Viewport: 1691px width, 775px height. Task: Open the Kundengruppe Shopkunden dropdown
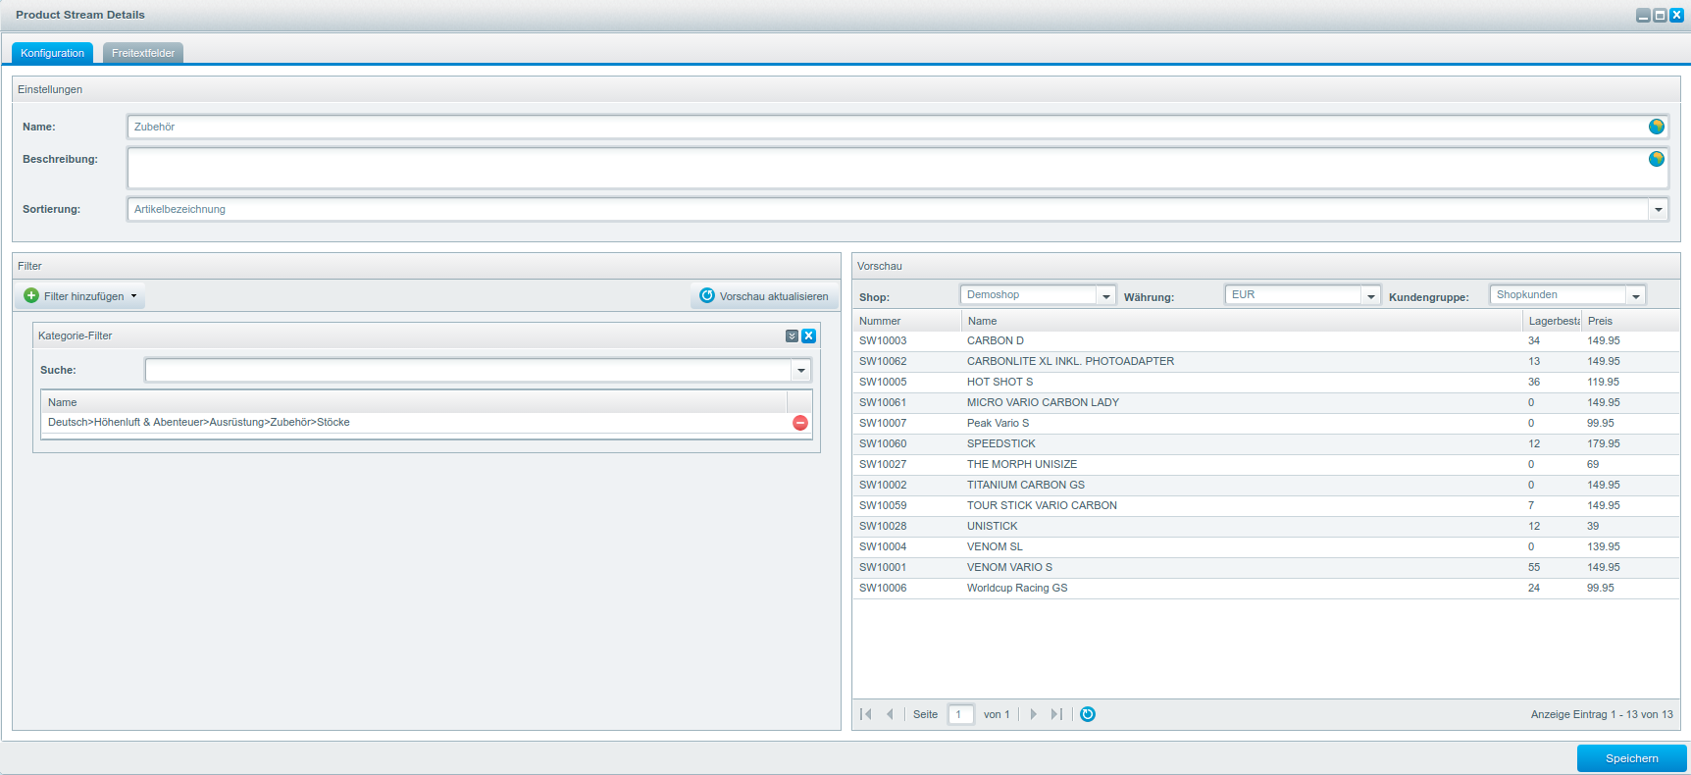tap(1636, 295)
